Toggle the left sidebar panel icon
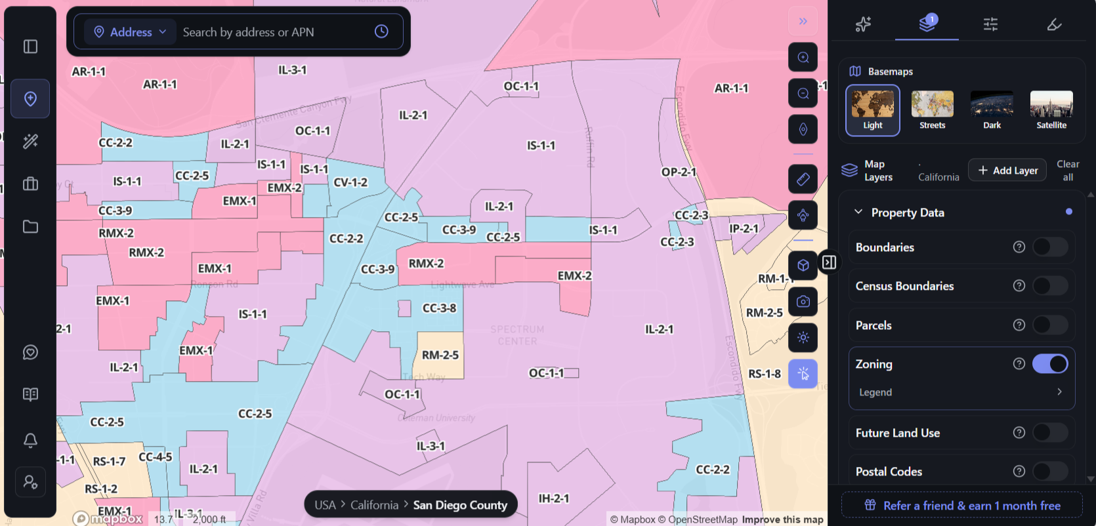 [30, 47]
